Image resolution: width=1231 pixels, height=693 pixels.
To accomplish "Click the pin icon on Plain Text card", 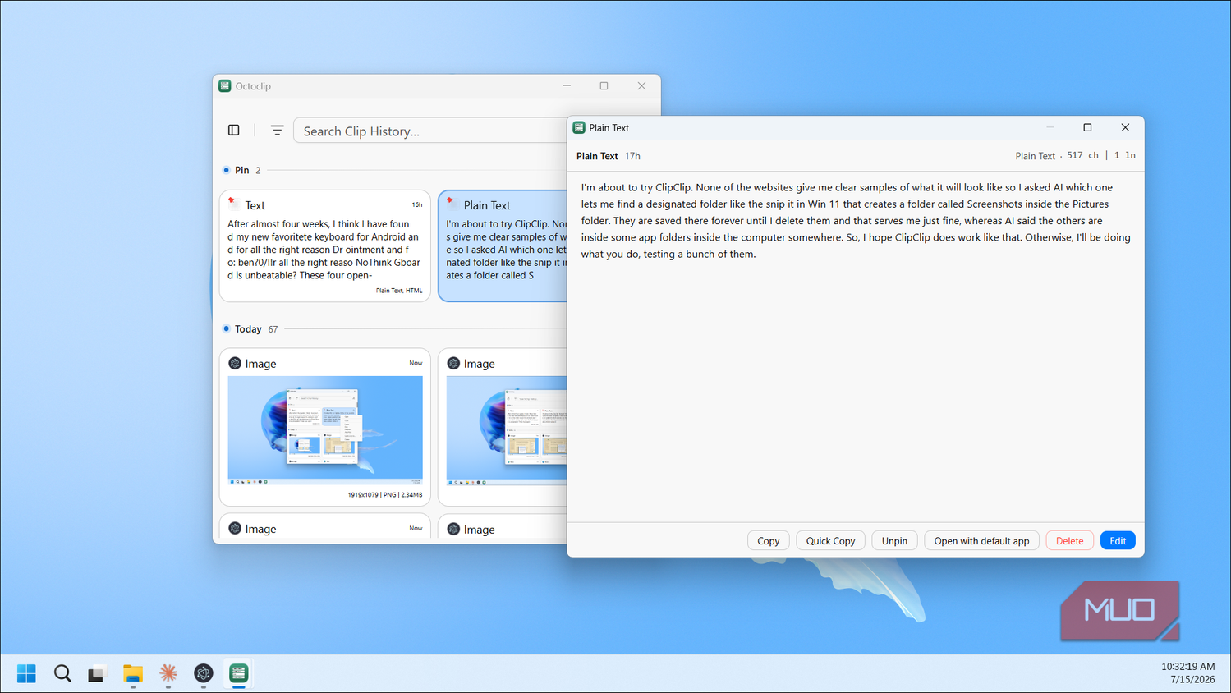I will pos(452,201).
